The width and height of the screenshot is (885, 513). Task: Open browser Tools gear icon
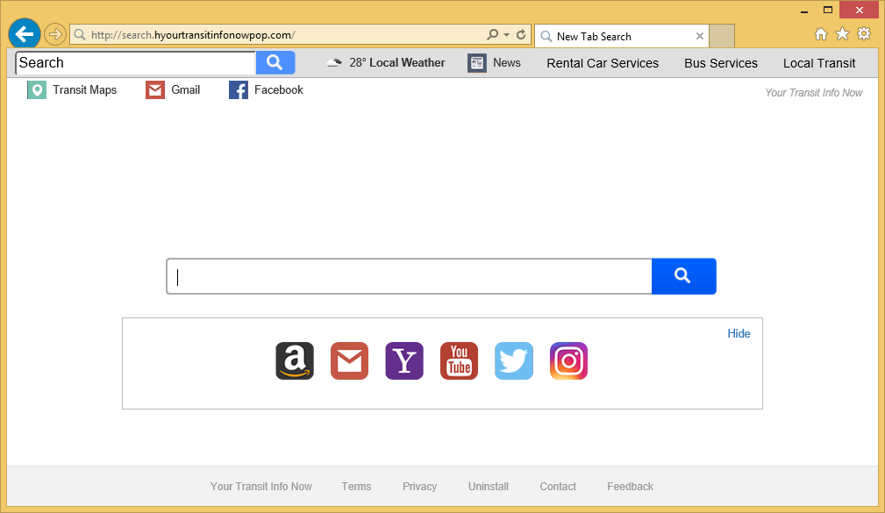click(x=864, y=34)
